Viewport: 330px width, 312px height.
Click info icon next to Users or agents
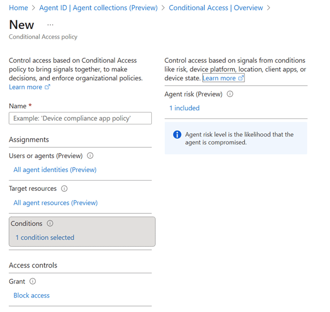pos(90,156)
